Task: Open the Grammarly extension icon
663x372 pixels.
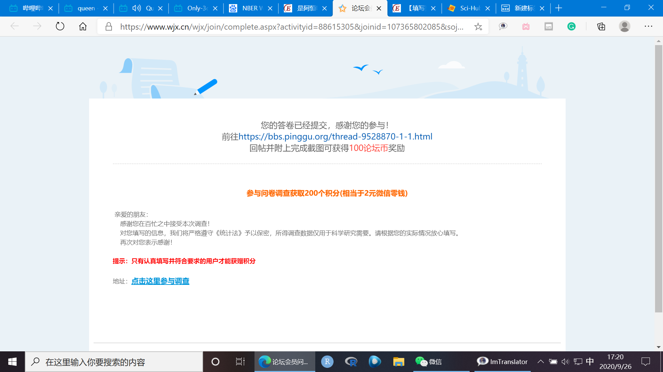Action: (x=571, y=26)
